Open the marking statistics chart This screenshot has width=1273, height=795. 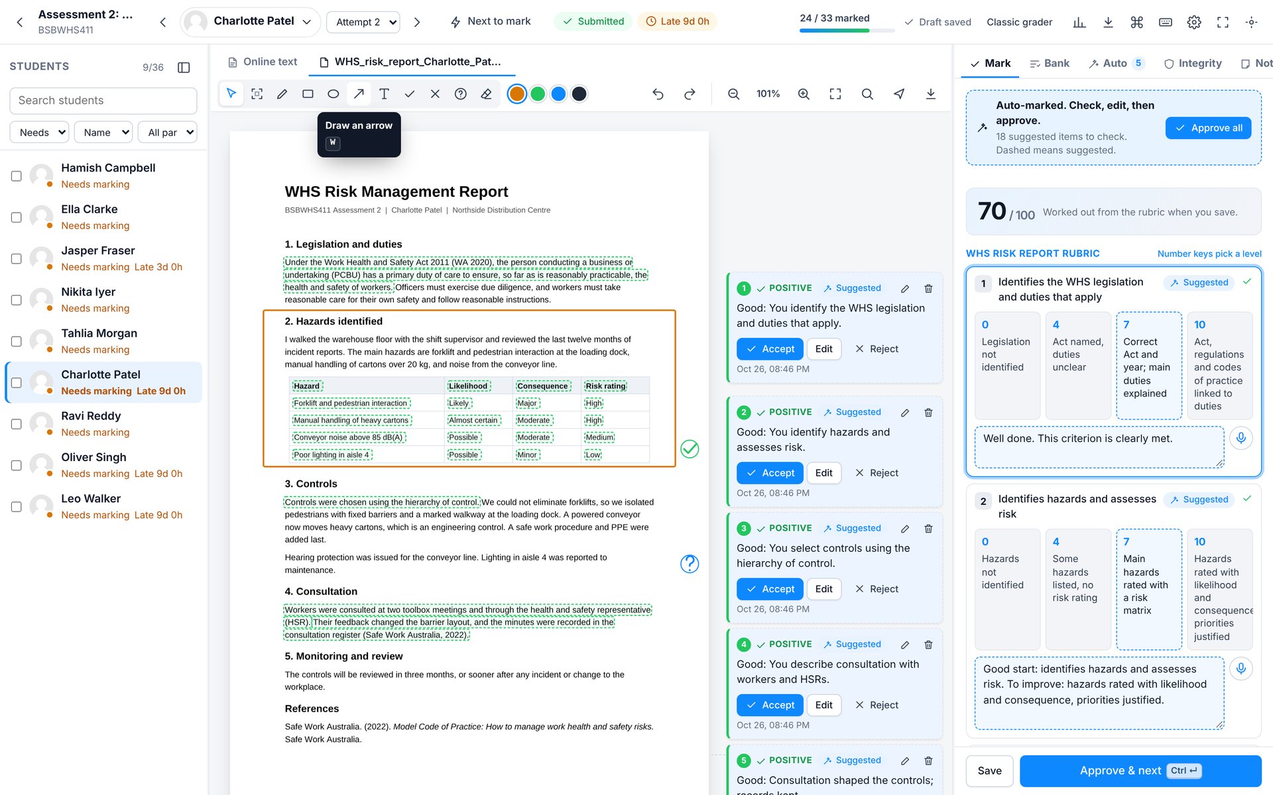coord(1079,22)
